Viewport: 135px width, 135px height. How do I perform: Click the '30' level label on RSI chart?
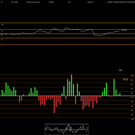tap(2, 40)
